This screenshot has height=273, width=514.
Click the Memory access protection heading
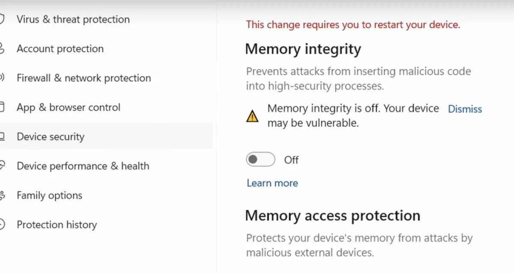pos(333,215)
